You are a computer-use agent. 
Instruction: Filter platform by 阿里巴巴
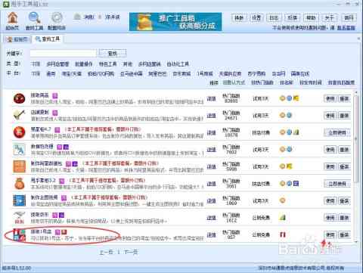point(157,73)
